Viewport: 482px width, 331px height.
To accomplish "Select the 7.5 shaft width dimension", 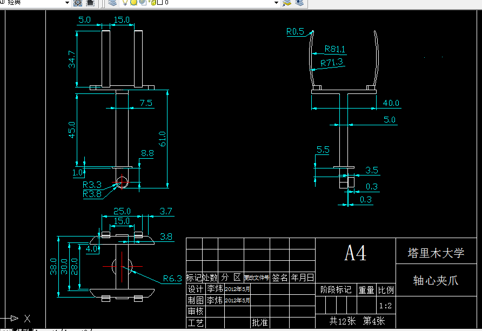I will [x=146, y=103].
